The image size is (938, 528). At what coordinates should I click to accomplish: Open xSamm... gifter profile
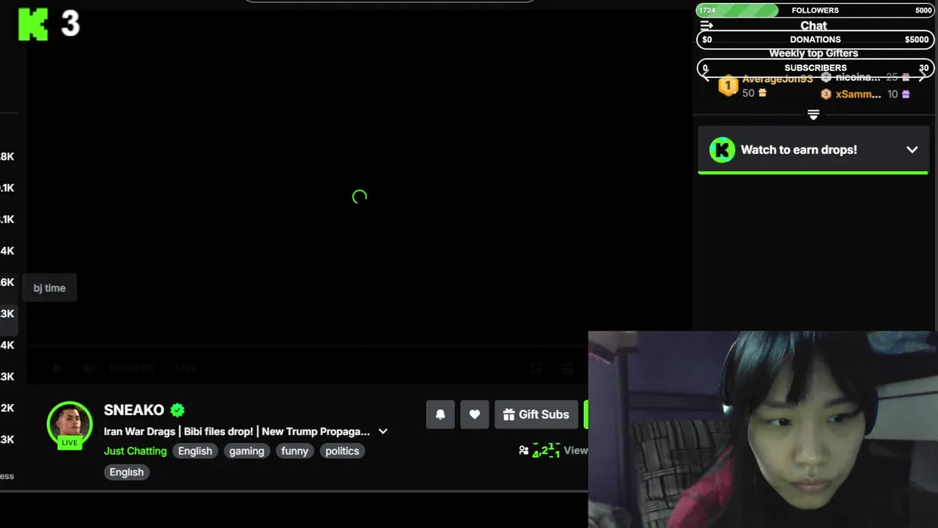point(858,94)
